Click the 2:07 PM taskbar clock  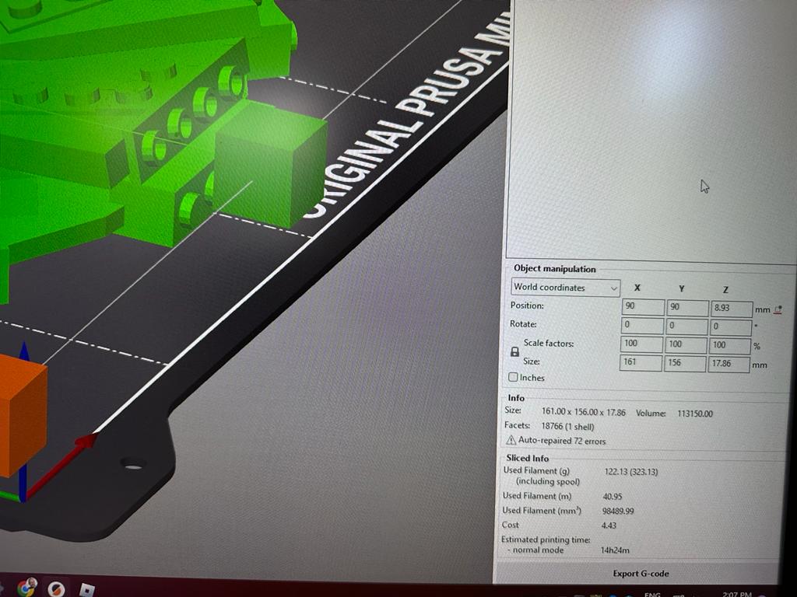[737, 594]
